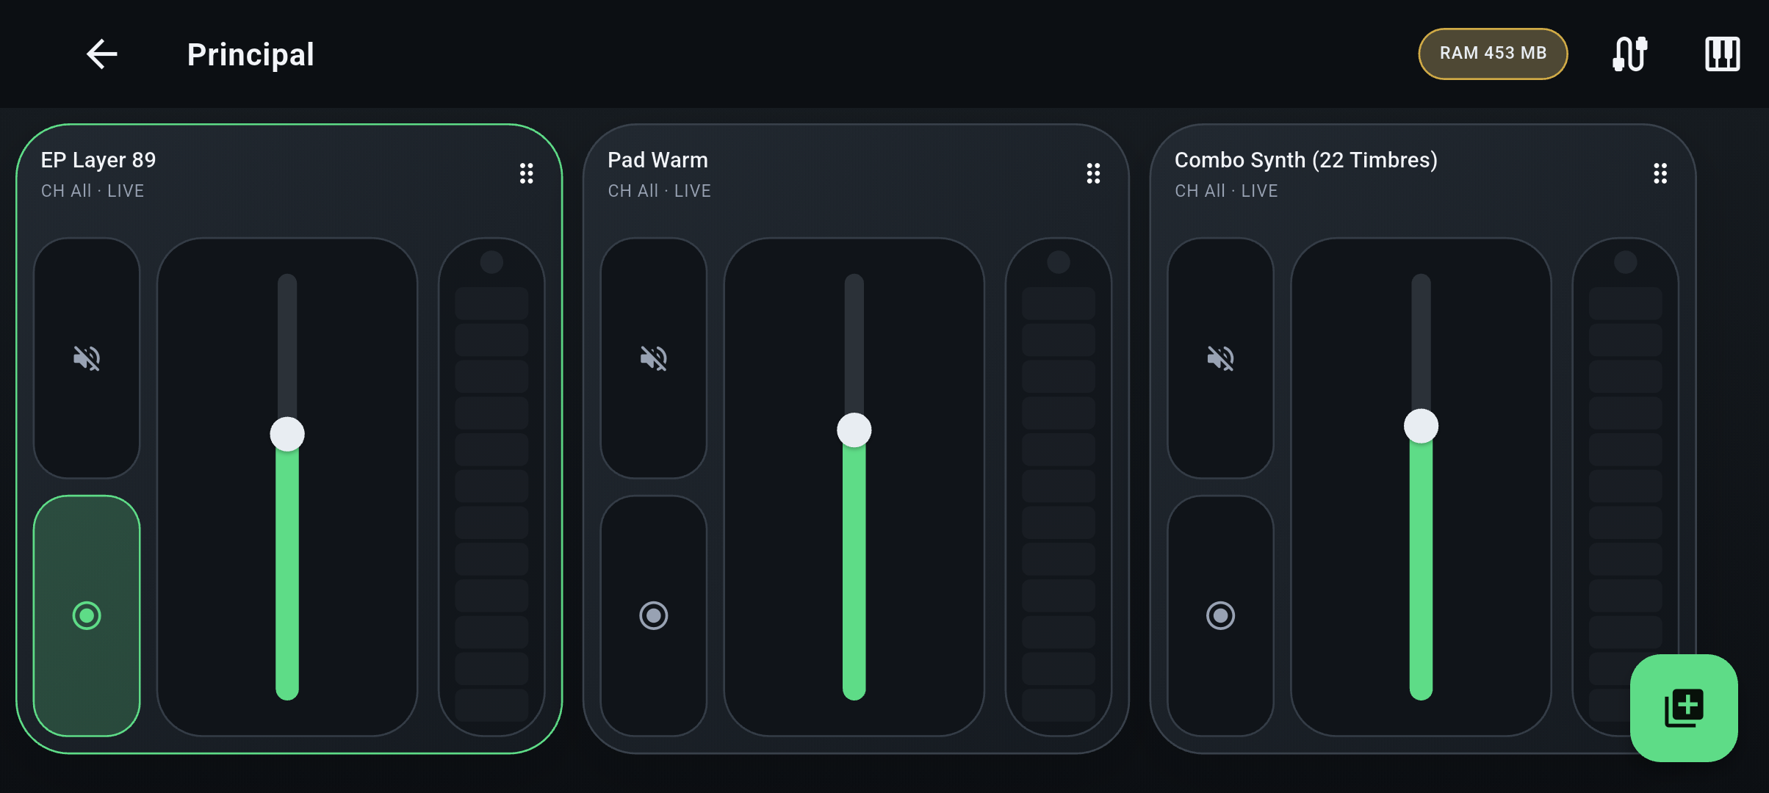Open the on-screen keyboard
The width and height of the screenshot is (1769, 793).
1721,54
